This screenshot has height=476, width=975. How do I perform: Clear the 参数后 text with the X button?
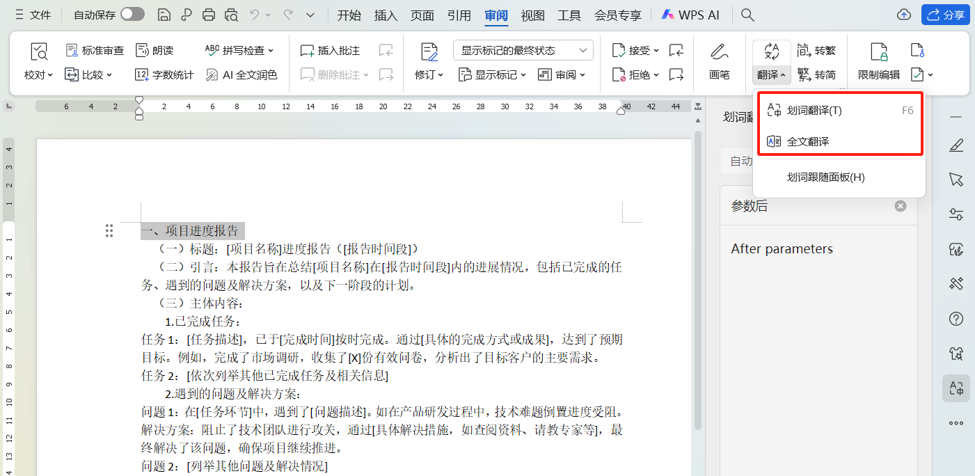(901, 206)
